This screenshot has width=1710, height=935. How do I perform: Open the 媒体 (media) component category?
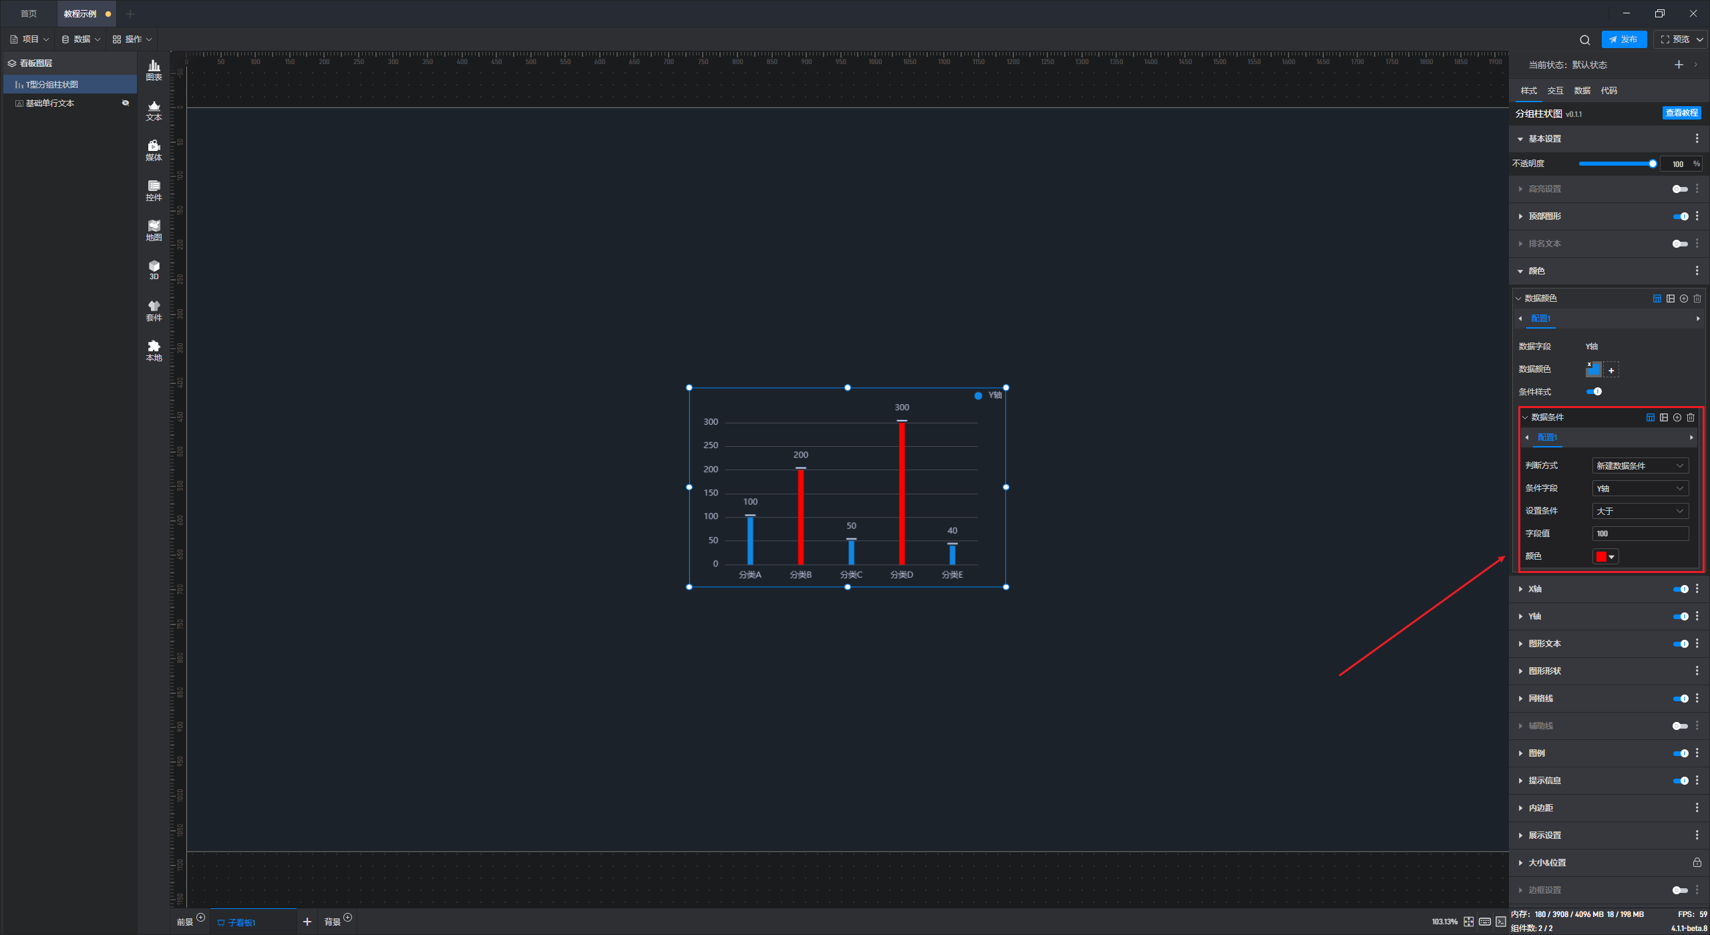click(x=154, y=150)
